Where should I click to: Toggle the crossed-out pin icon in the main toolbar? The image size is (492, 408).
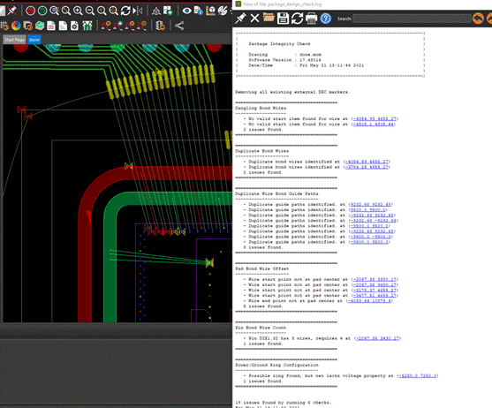(x=11, y=11)
